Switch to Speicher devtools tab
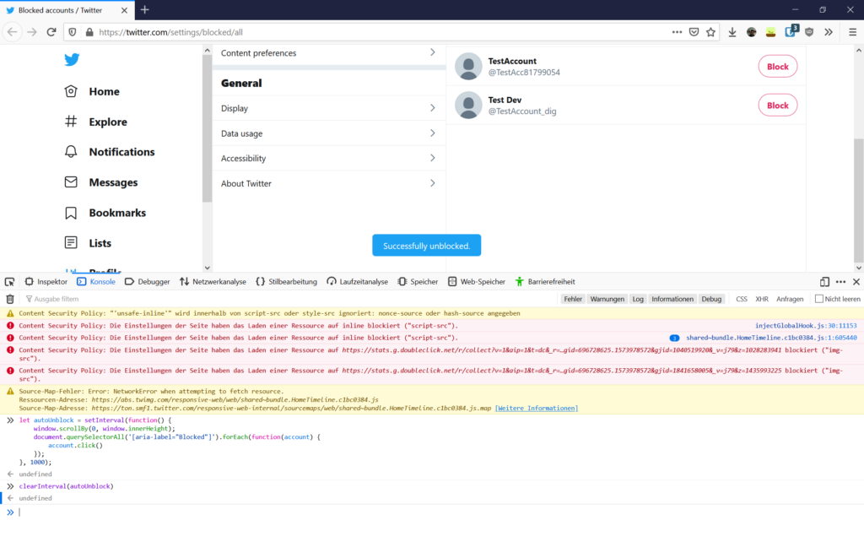The height and width of the screenshot is (558, 864). click(418, 282)
